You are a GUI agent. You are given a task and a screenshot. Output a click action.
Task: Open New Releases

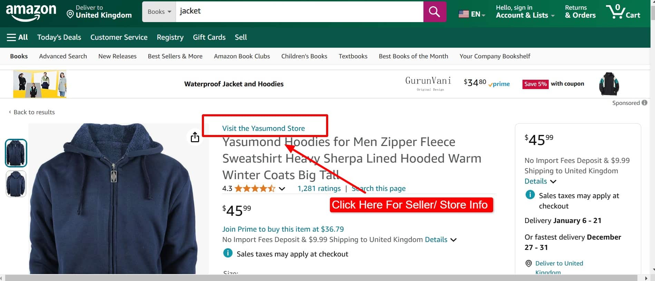117,56
